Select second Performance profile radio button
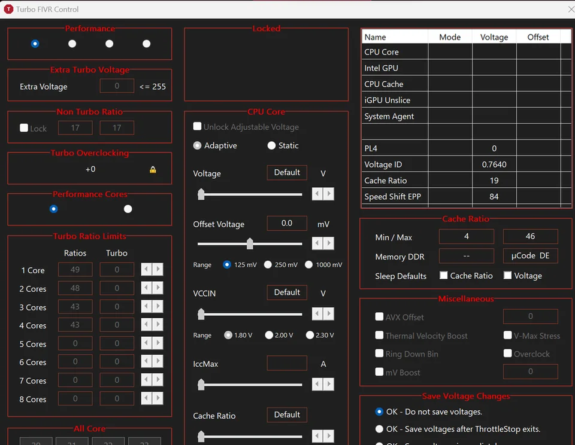The width and height of the screenshot is (575, 445). (72, 44)
